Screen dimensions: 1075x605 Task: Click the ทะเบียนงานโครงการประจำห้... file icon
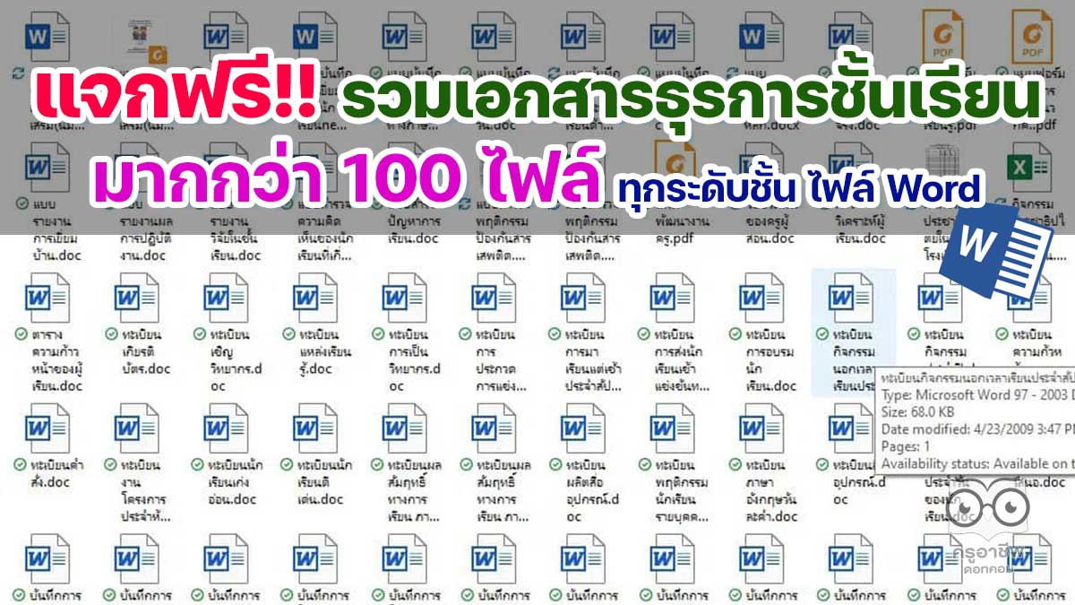137,428
